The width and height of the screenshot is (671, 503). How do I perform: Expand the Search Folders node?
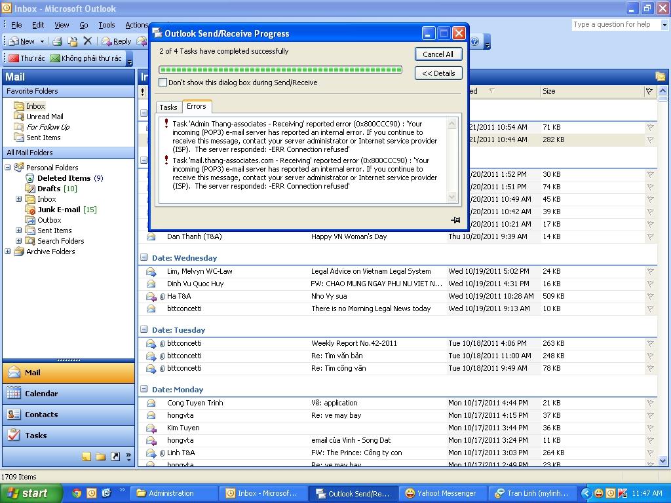19,241
